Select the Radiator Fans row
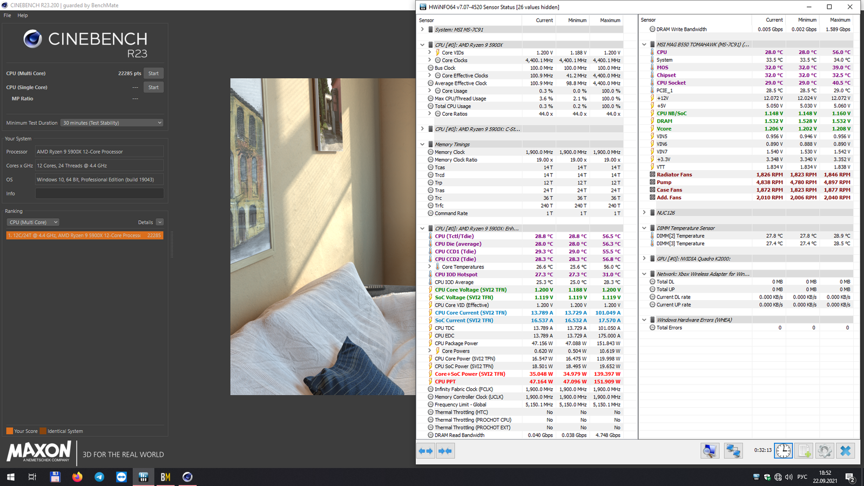The height and width of the screenshot is (486, 864). tap(746, 175)
